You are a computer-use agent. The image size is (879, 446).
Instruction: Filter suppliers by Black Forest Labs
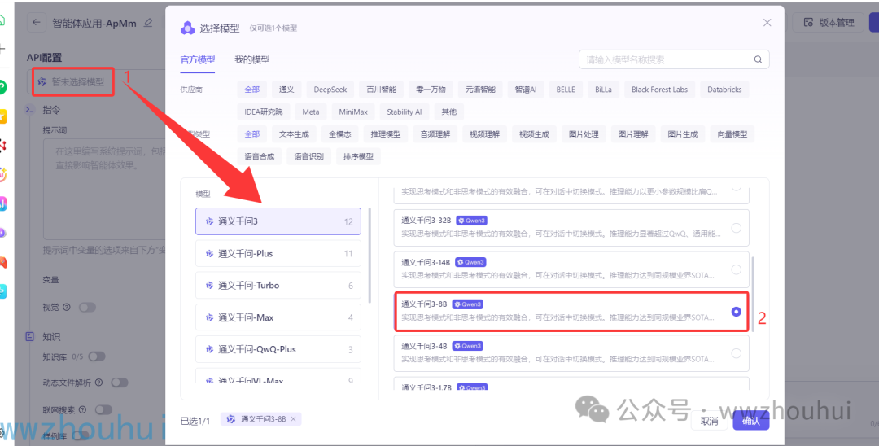pyautogui.click(x=659, y=89)
